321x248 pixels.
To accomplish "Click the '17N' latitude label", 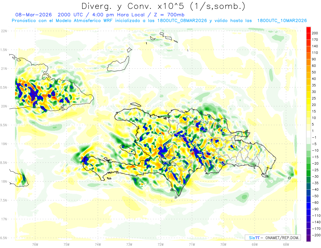I will 4,219.
